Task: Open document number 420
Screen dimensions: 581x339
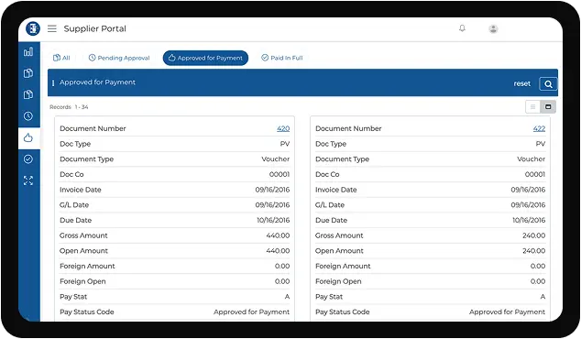Action: coord(283,128)
